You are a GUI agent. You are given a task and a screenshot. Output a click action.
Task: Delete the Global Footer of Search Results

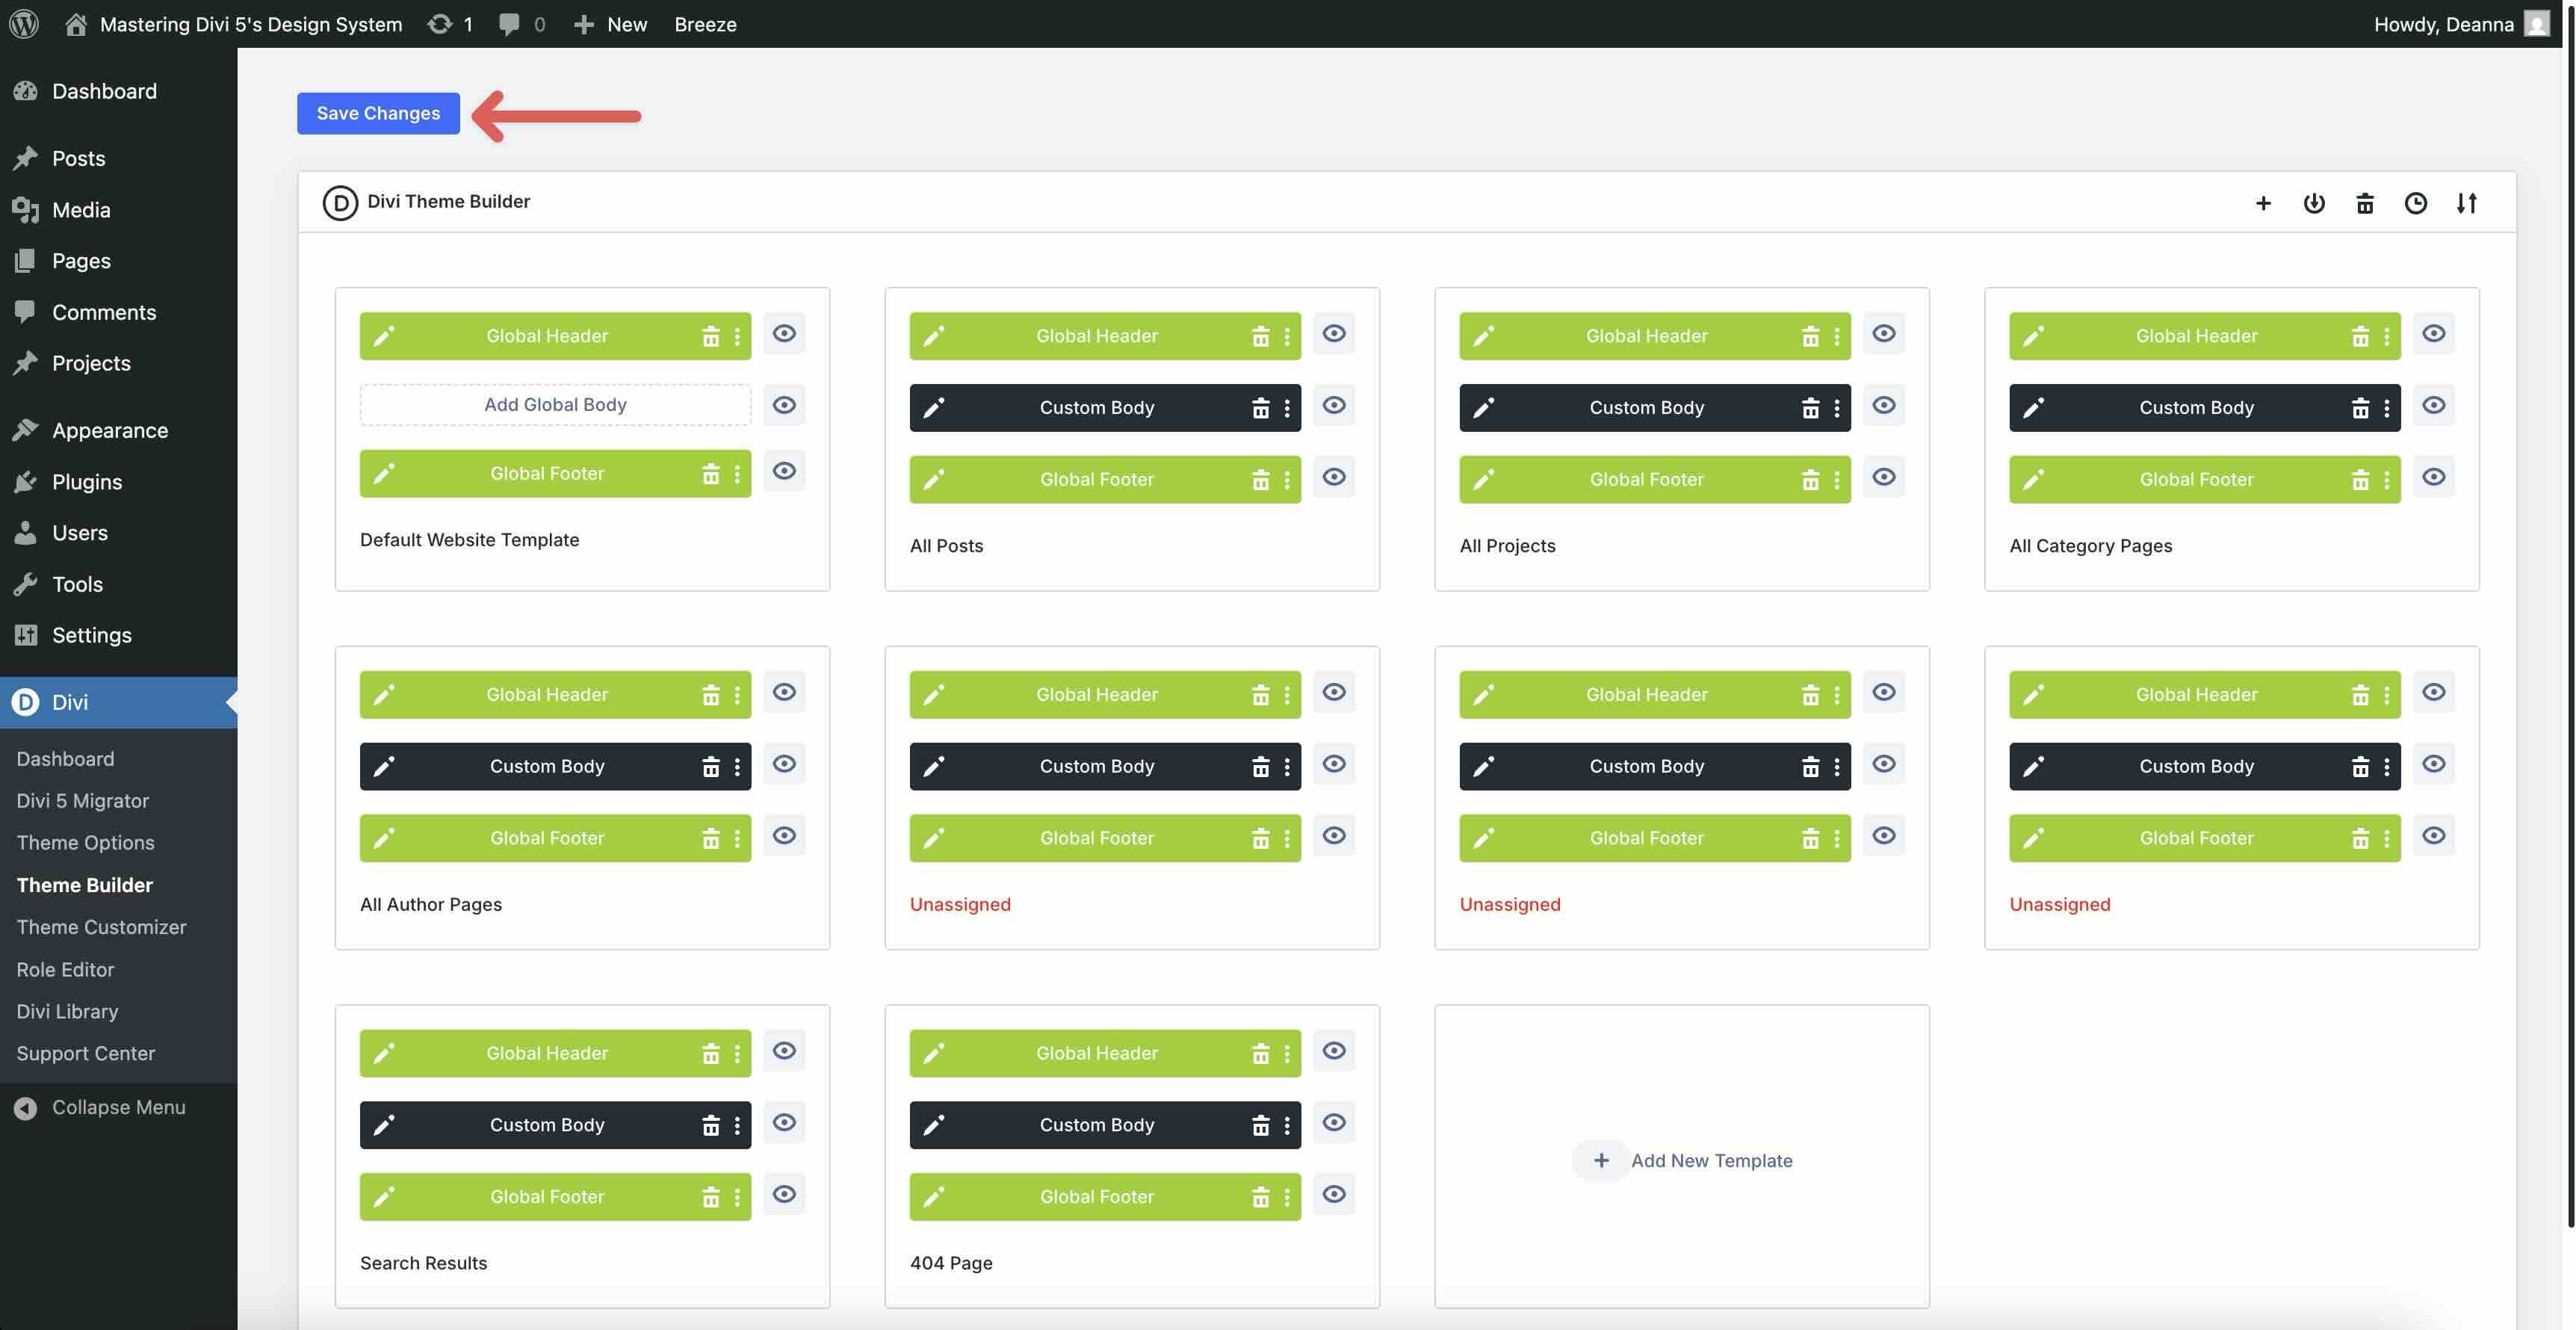point(711,1196)
